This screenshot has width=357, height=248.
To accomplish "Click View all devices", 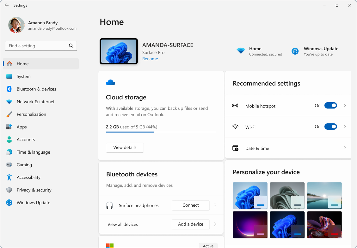I will (x=123, y=224).
